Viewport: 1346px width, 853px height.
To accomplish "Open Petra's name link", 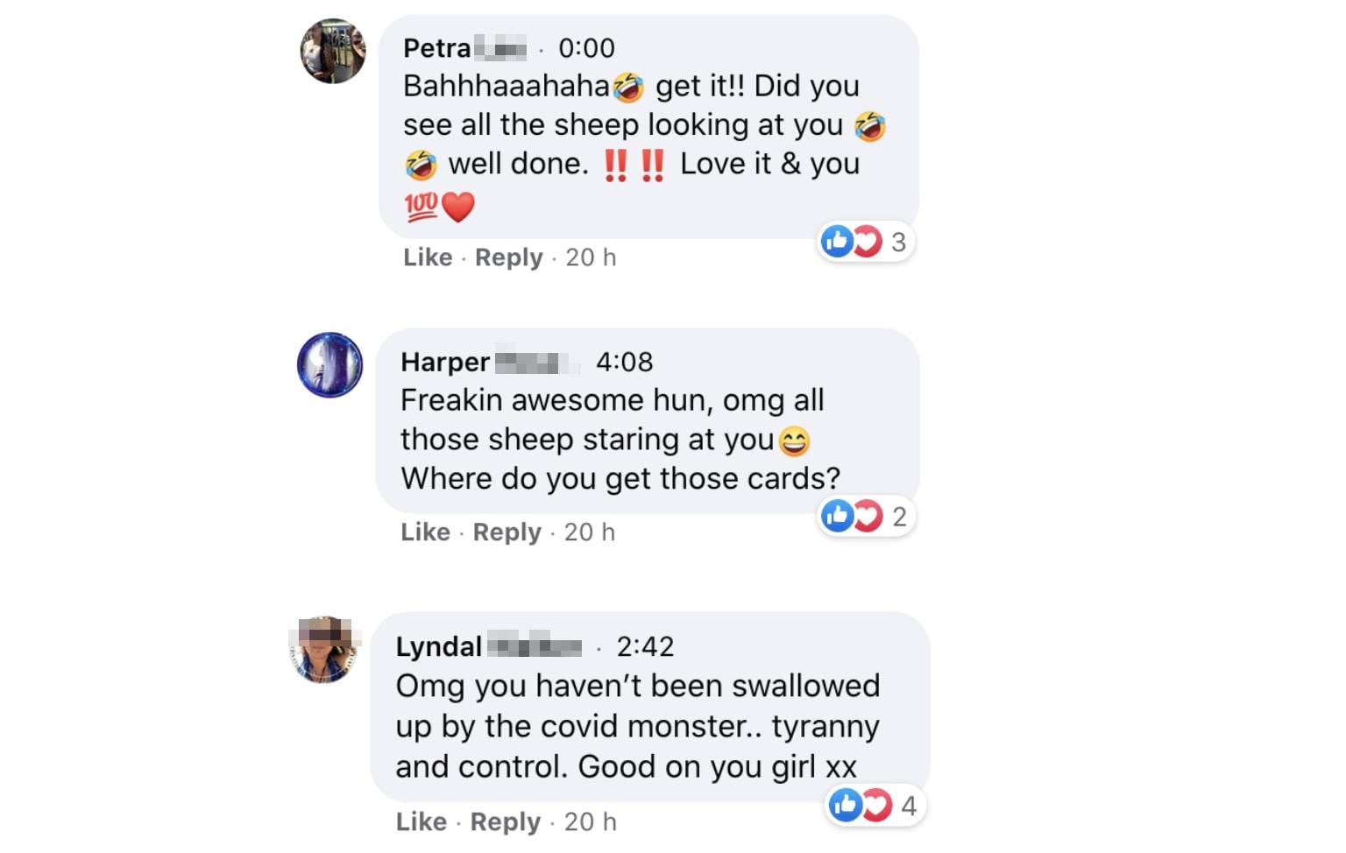I will 464,48.
